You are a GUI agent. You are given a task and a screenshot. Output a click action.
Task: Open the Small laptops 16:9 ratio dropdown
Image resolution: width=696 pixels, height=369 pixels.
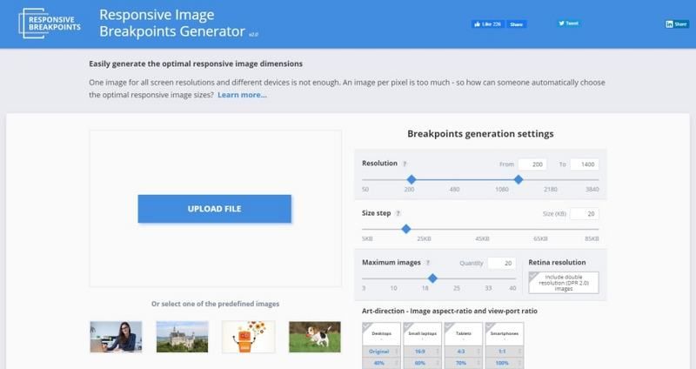pyautogui.click(x=422, y=353)
